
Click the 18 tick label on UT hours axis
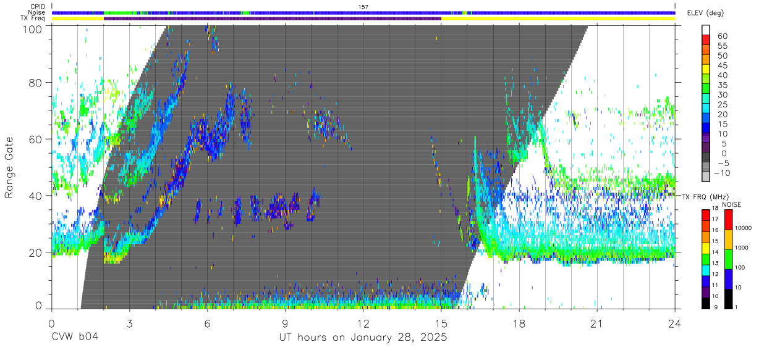[519, 323]
